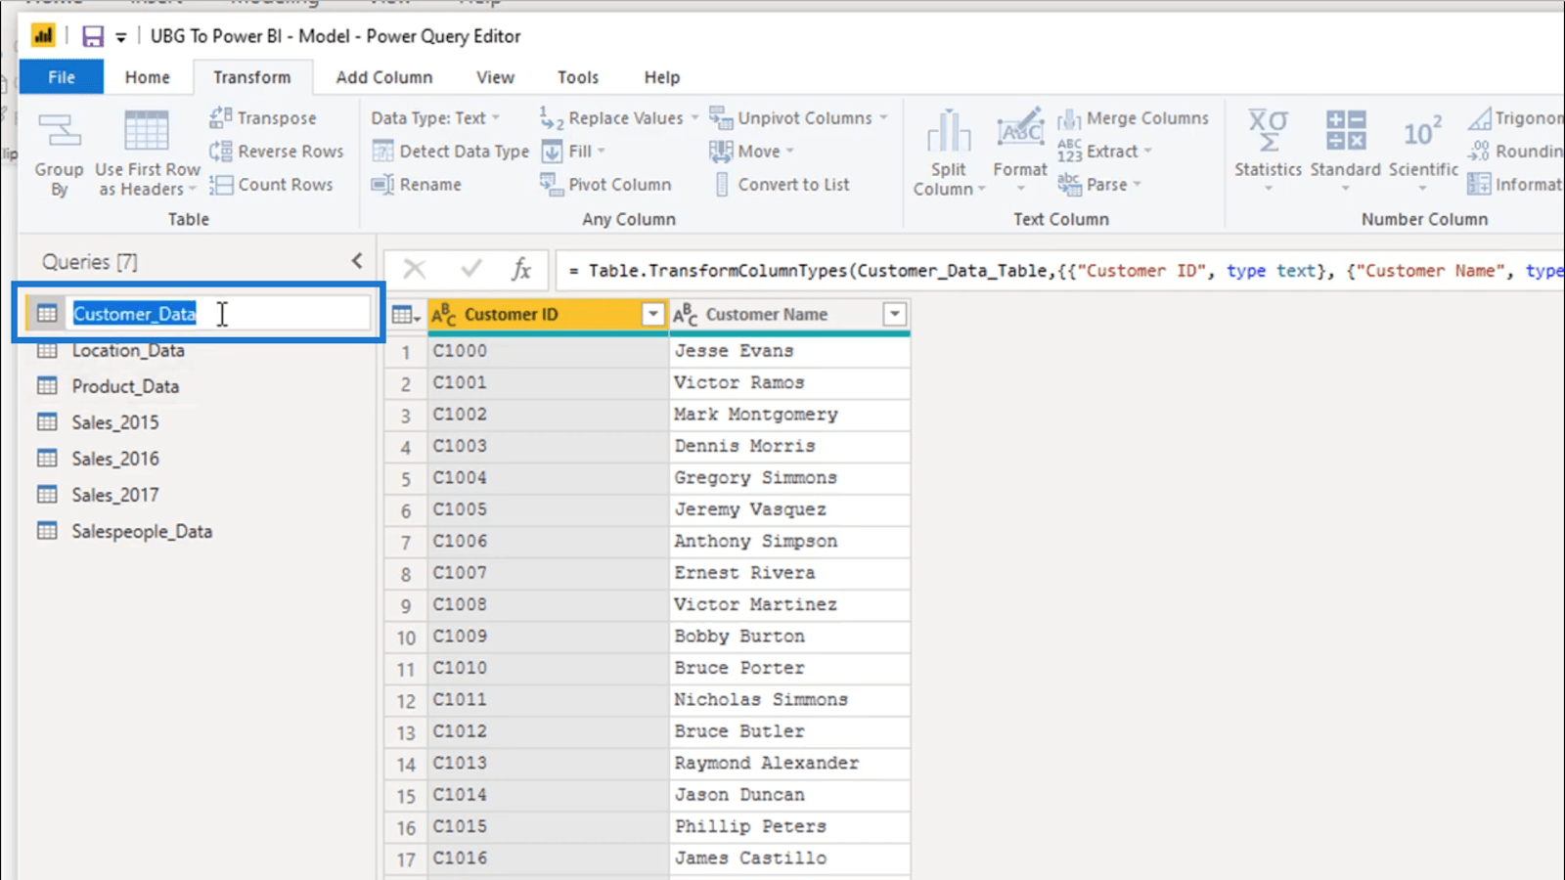Image resolution: width=1565 pixels, height=880 pixels.
Task: Click Count Rows
Action: [272, 185]
